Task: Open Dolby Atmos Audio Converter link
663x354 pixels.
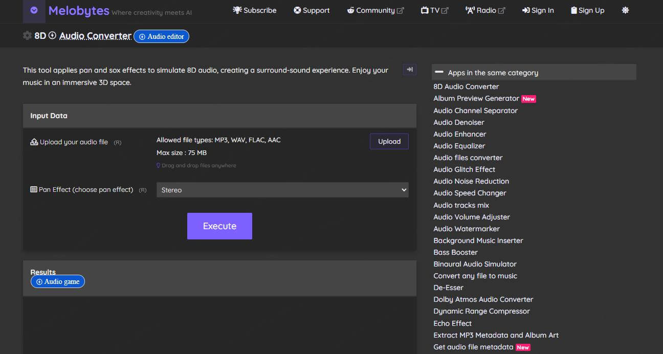Action: (483, 299)
